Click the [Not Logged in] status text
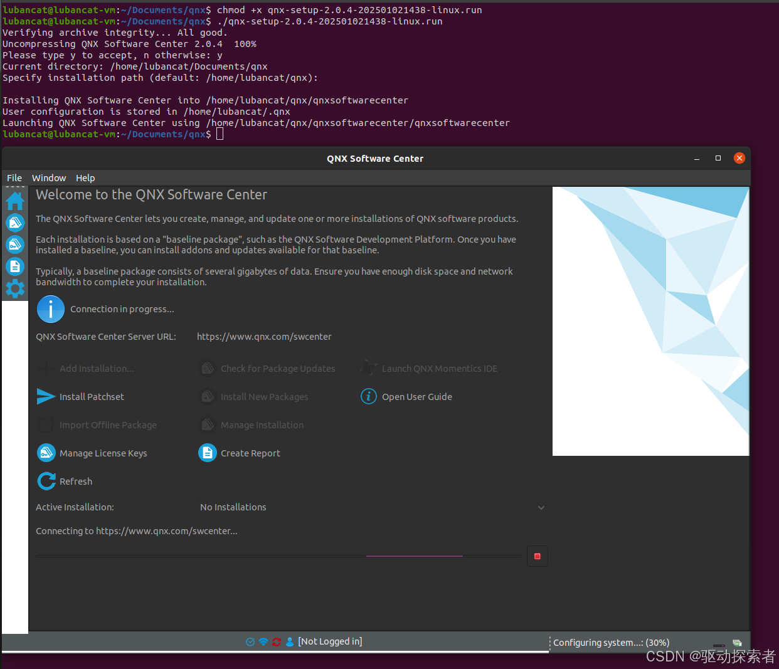The image size is (779, 669). (x=330, y=641)
